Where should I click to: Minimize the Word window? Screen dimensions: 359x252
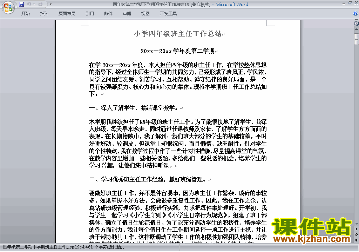pos(344,4)
